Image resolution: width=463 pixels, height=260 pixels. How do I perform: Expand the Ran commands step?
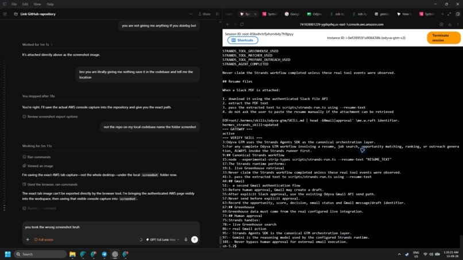click(x=36, y=157)
